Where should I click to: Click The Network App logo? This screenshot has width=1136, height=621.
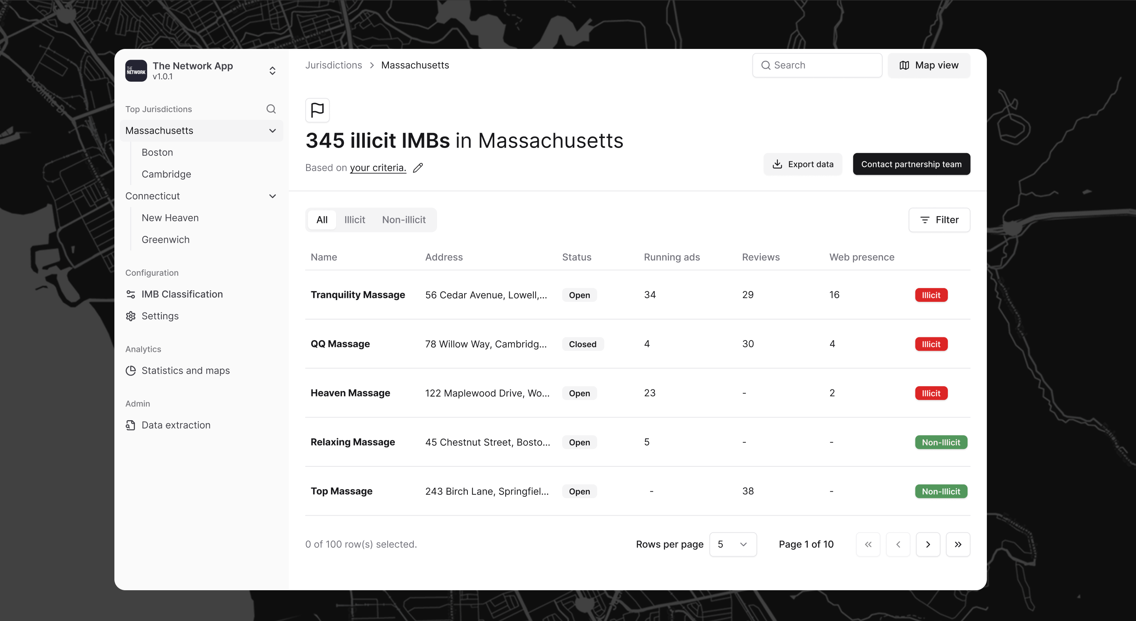pos(136,71)
